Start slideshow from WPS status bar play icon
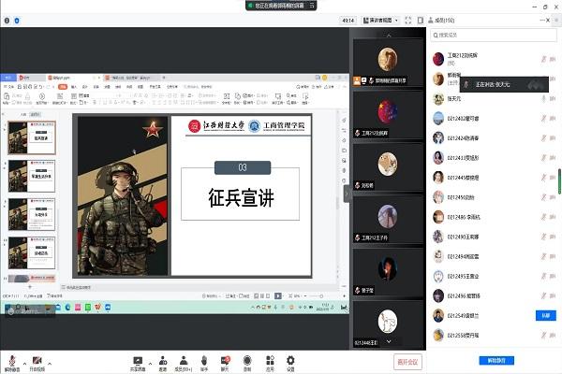This screenshot has width=562, height=374. (x=278, y=296)
